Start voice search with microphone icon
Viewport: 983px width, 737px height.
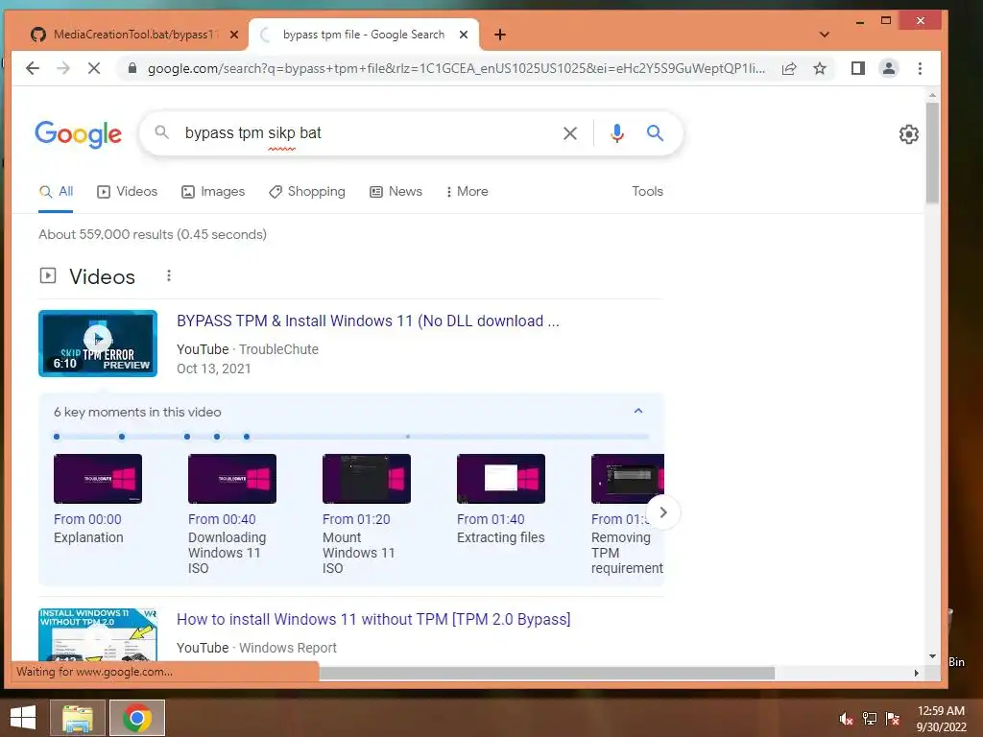tap(617, 132)
